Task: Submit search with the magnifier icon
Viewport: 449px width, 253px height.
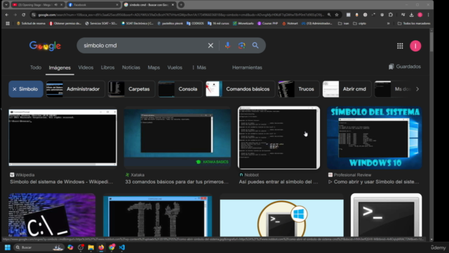Action: pyautogui.click(x=255, y=45)
